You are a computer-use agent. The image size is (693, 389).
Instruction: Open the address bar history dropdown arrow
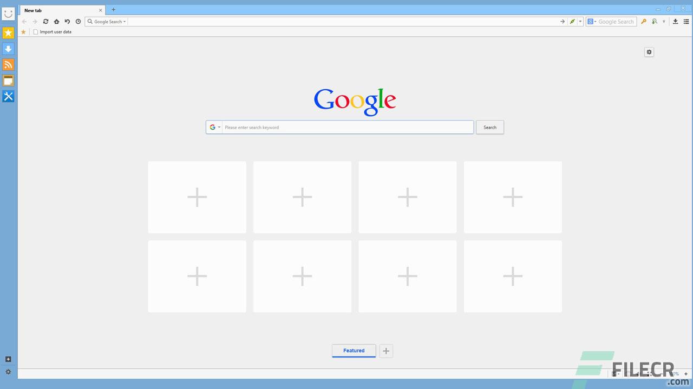coord(580,22)
